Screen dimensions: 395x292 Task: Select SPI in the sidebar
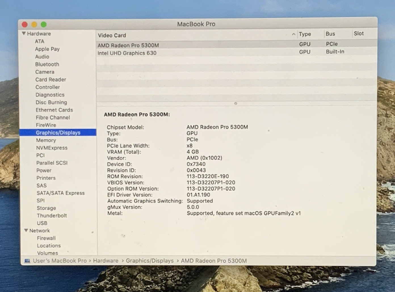[x=41, y=201]
